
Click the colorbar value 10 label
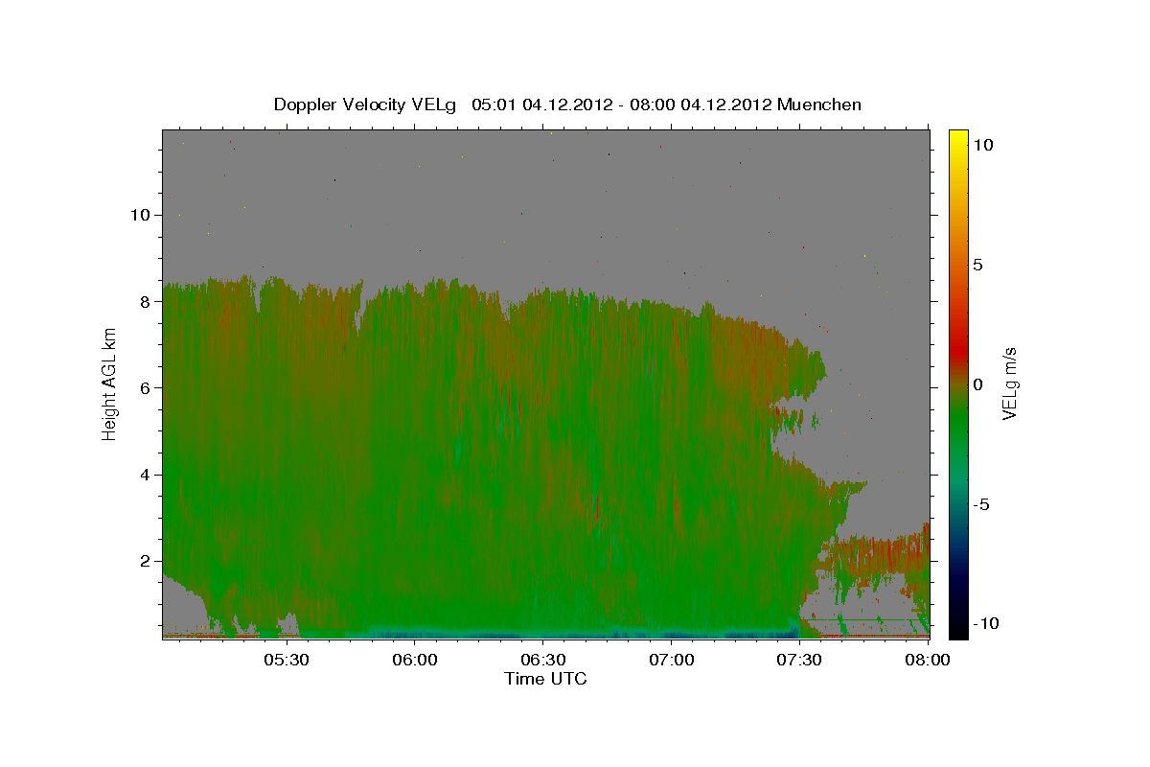point(983,144)
